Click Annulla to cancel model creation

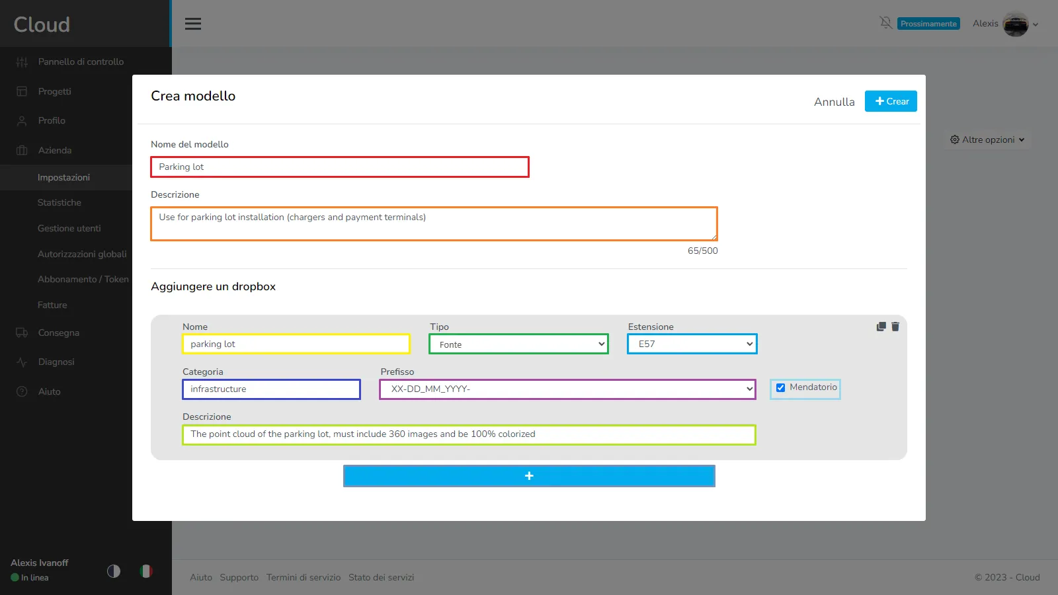(x=834, y=102)
